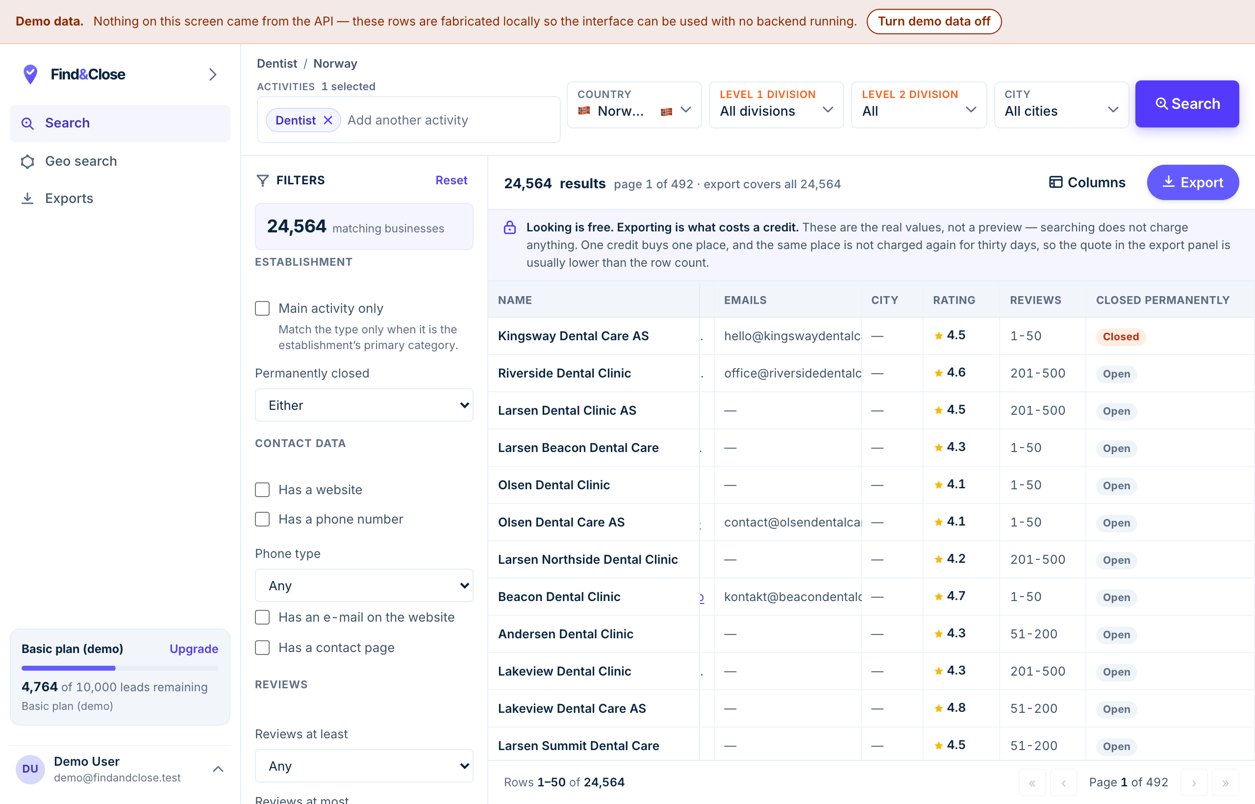
Task: Open the Exports page in sidebar
Action: click(120, 199)
